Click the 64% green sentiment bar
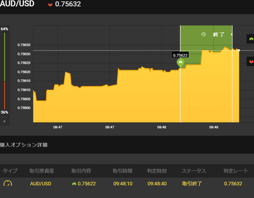Image resolution: width=254 pixels, height=198 pixels. point(5,57)
